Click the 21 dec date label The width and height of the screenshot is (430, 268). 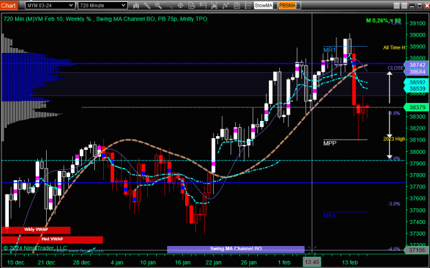pos(46,263)
